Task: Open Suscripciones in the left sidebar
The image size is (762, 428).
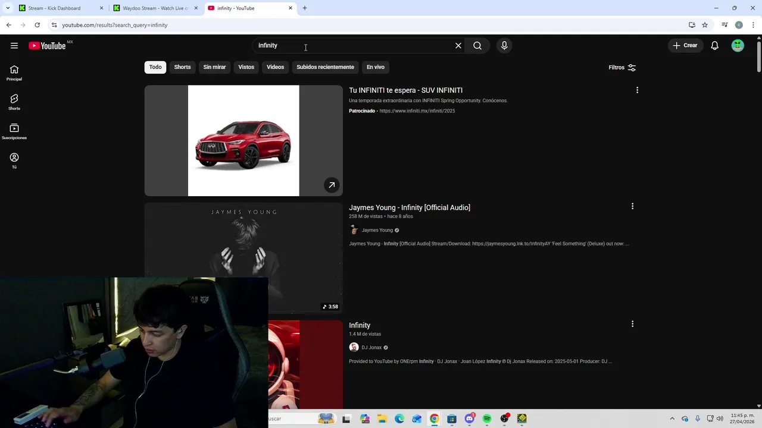Action: pyautogui.click(x=14, y=131)
